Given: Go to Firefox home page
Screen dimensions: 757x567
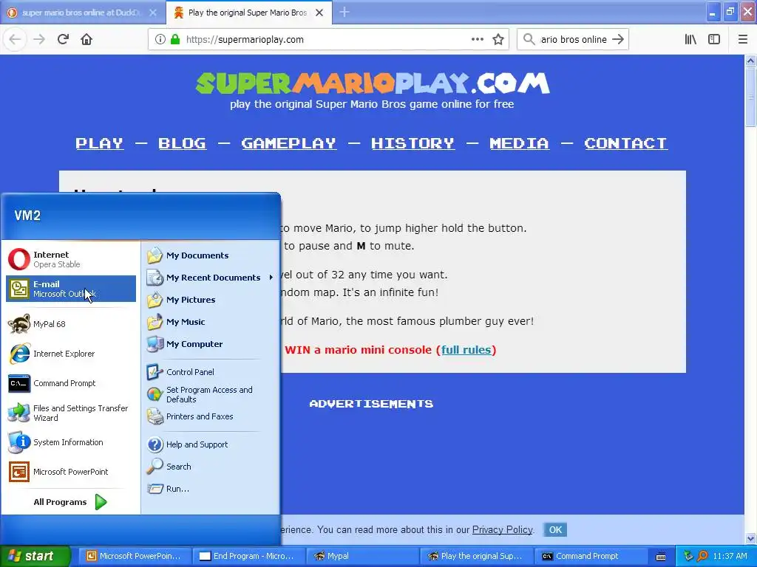Looking at the screenshot, I should [x=86, y=39].
